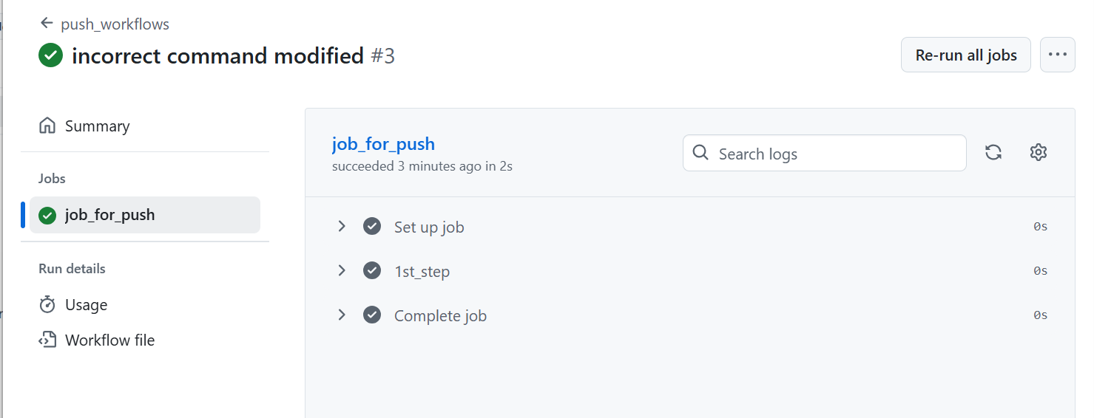Click the green success icon beside run title
Image resolution: width=1094 pixels, height=418 pixels.
pos(50,56)
